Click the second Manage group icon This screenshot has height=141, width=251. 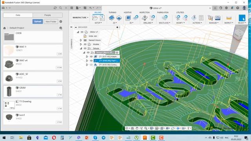click(x=218, y=18)
